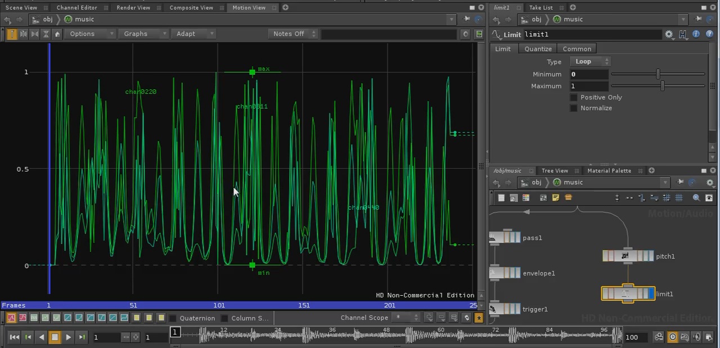Show network as list with the list-mode icon
The height and width of the screenshot is (348, 720).
coord(501,198)
